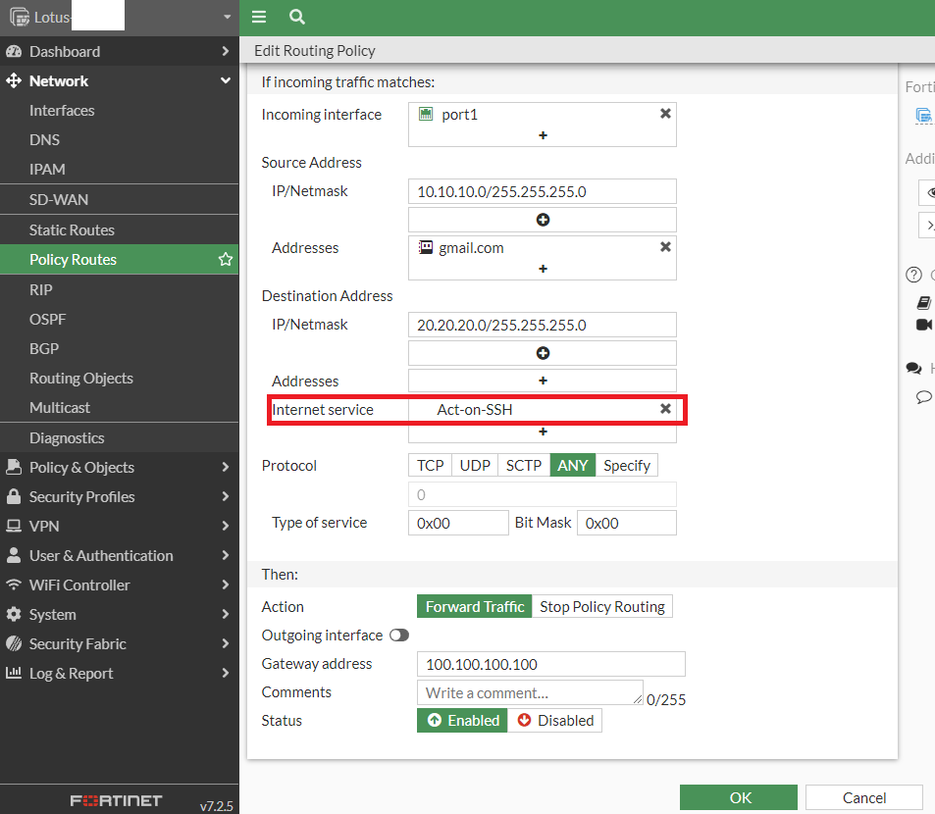Edit Gateway address field
Viewport: 935px width, 814px height.
[551, 664]
